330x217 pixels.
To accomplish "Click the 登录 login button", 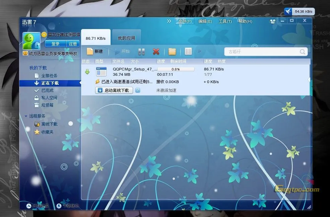I will pos(55,44).
